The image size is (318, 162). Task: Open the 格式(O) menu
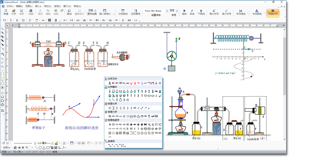click(x=47, y=6)
